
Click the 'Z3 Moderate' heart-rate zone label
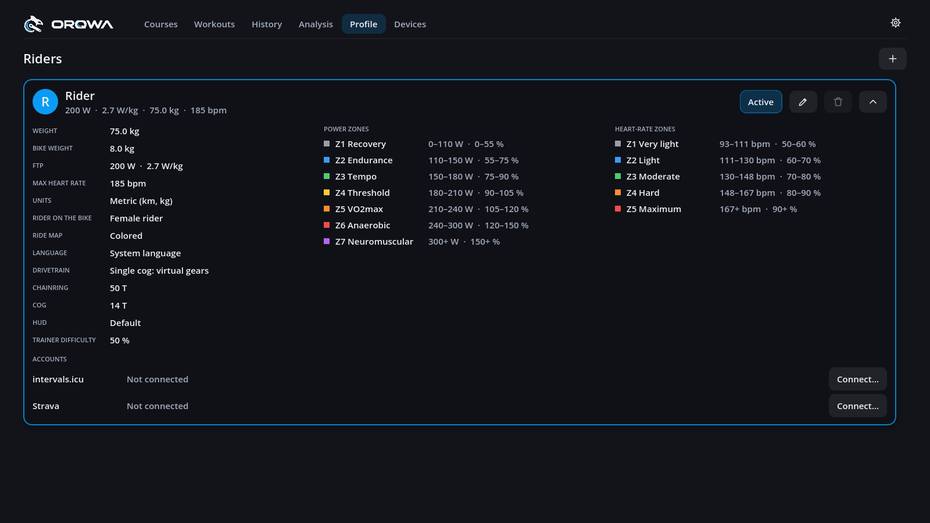(x=653, y=177)
